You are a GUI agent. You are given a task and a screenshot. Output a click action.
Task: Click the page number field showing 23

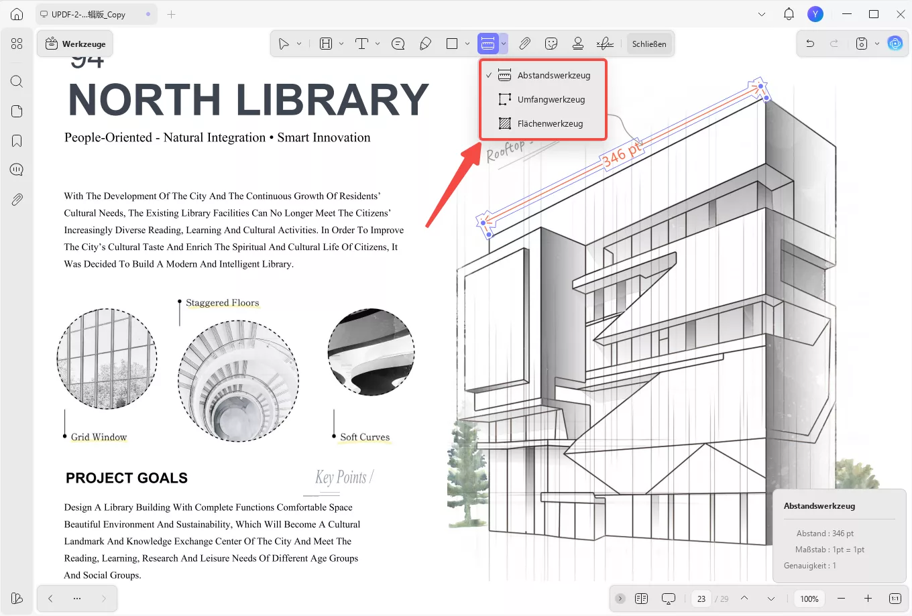[x=701, y=599]
